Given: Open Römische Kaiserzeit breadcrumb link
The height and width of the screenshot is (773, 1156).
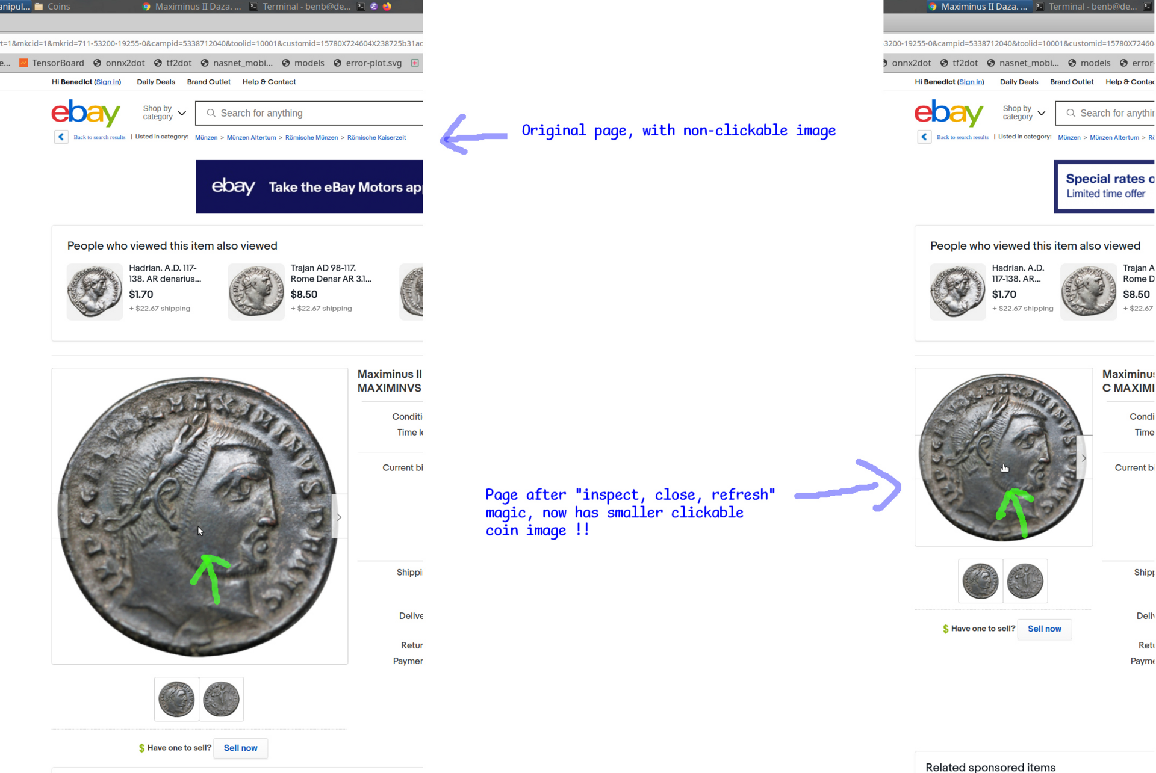Looking at the screenshot, I should pos(376,137).
